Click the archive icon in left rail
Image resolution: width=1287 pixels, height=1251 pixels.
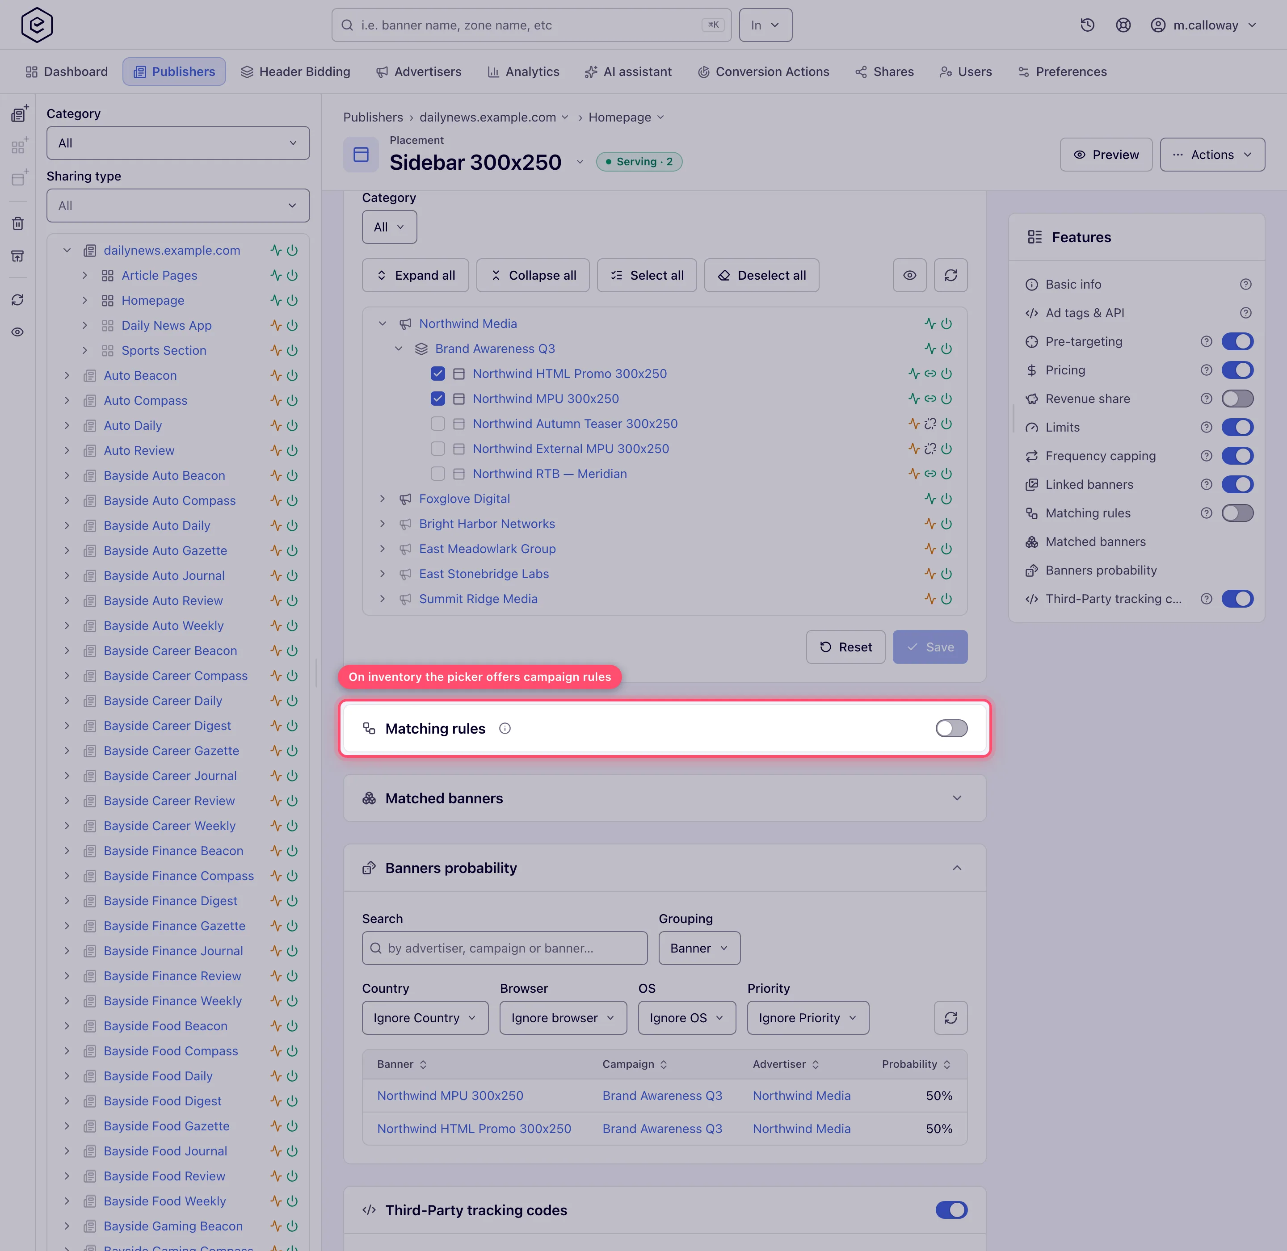coord(18,256)
